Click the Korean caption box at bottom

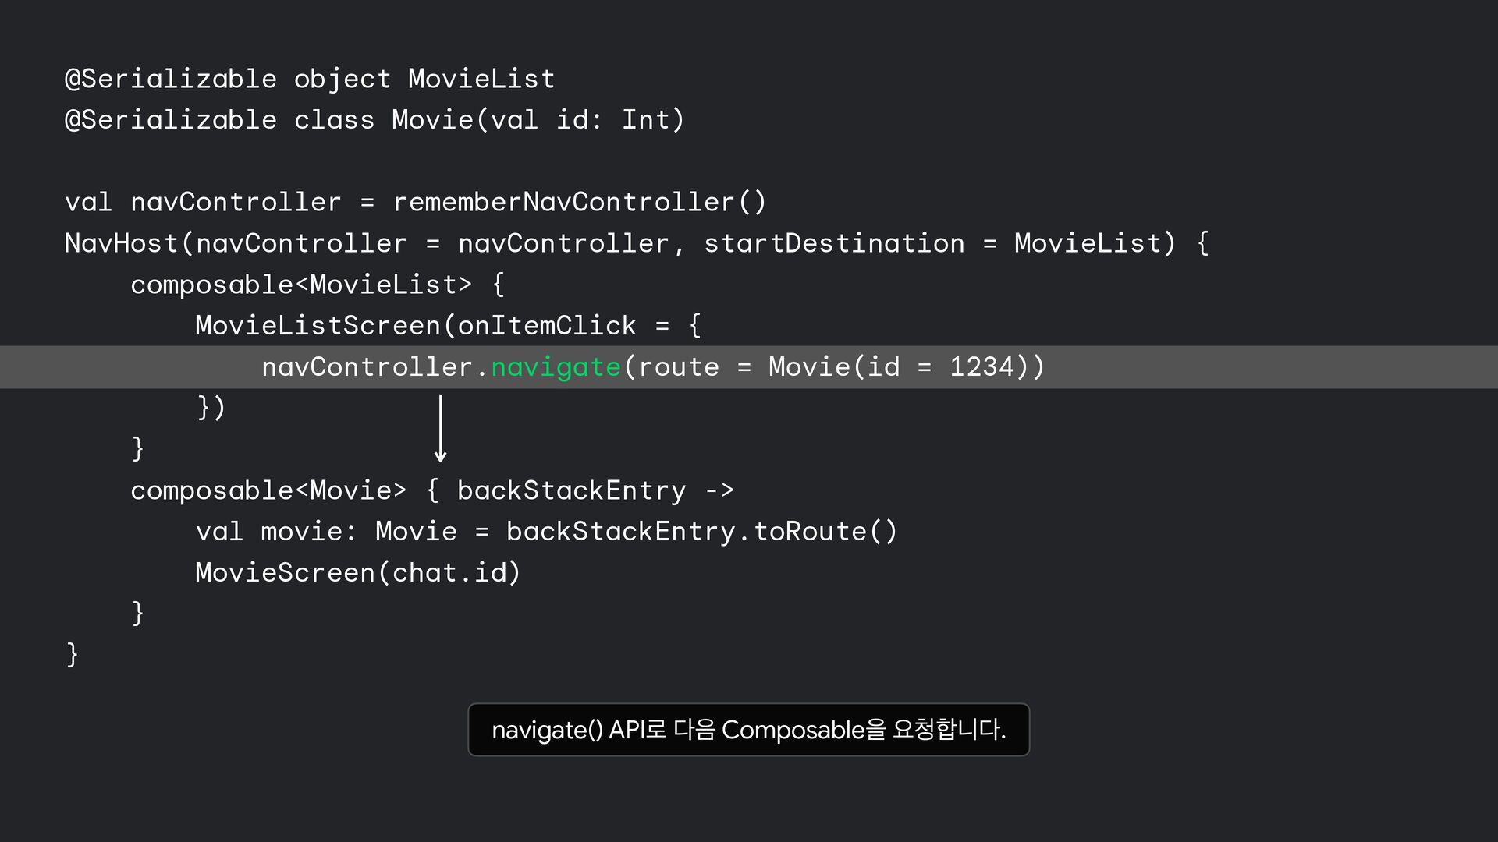(748, 730)
